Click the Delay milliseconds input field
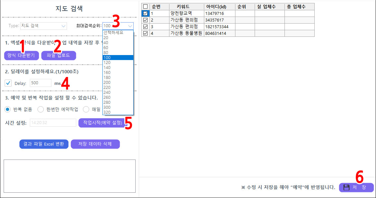The width and height of the screenshot is (376, 198). 40,83
